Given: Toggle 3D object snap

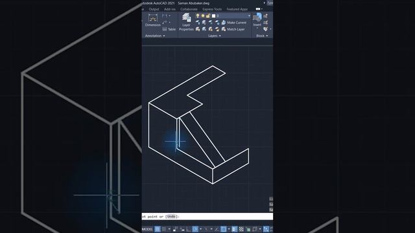Looking at the screenshot, I should click(x=255, y=229).
